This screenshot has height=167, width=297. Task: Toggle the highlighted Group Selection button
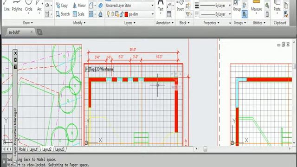click(245, 14)
